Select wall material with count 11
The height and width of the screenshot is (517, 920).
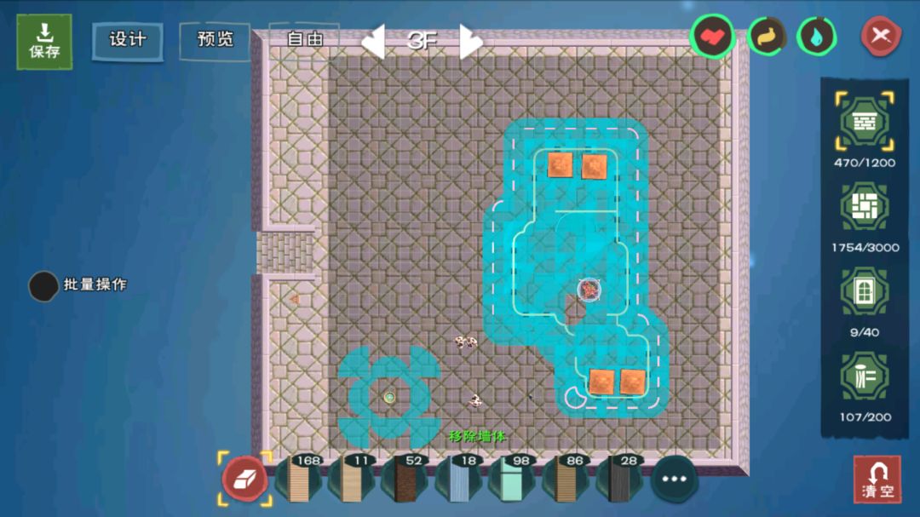pyautogui.click(x=352, y=479)
